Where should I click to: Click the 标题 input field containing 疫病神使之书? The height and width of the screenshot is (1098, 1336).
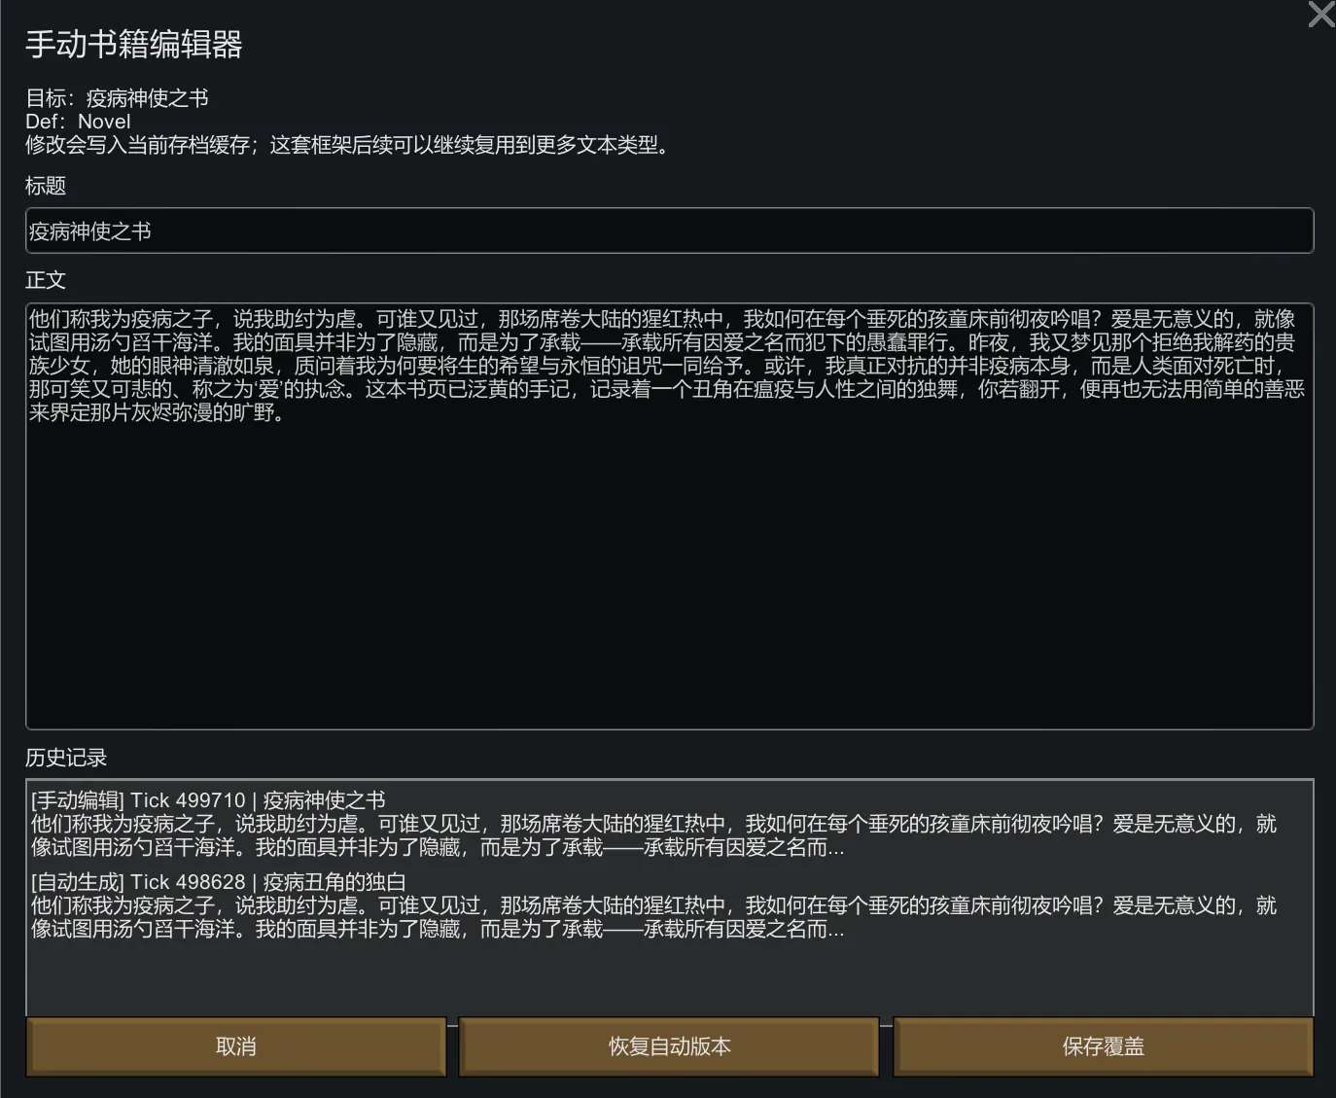669,231
